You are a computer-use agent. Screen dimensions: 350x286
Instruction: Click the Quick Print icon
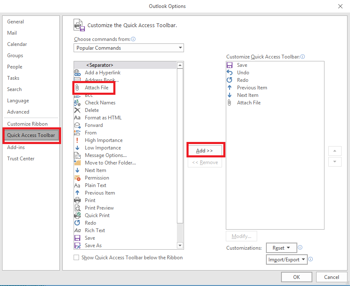[x=77, y=215]
